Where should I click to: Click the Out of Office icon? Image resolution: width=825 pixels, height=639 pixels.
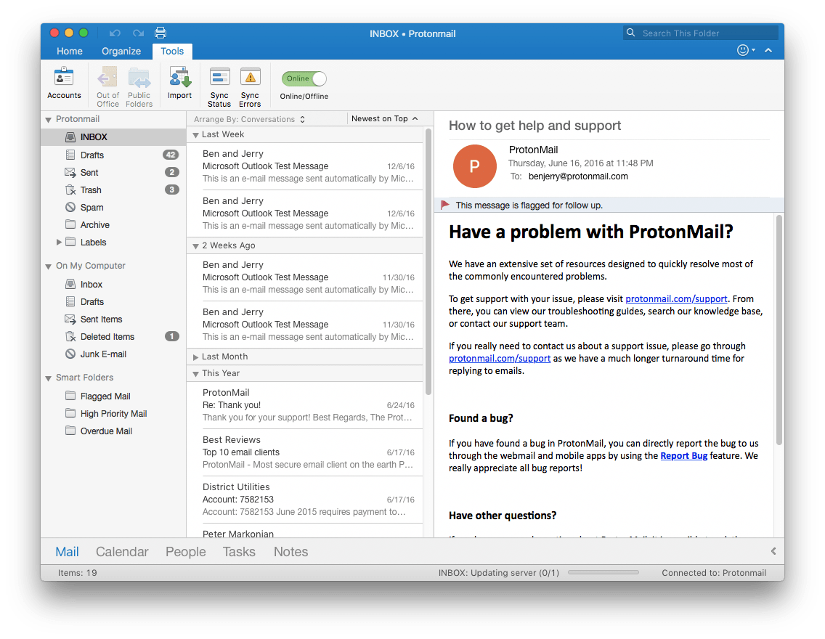(107, 84)
